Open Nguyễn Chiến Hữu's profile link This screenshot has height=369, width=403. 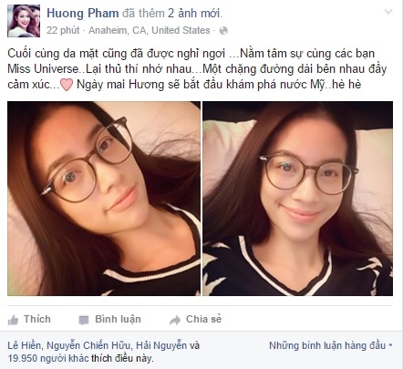point(89,345)
